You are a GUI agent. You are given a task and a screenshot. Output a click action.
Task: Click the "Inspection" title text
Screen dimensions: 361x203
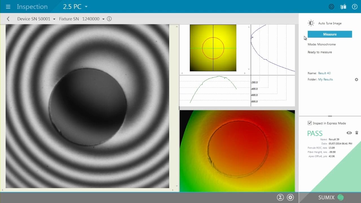32,7
